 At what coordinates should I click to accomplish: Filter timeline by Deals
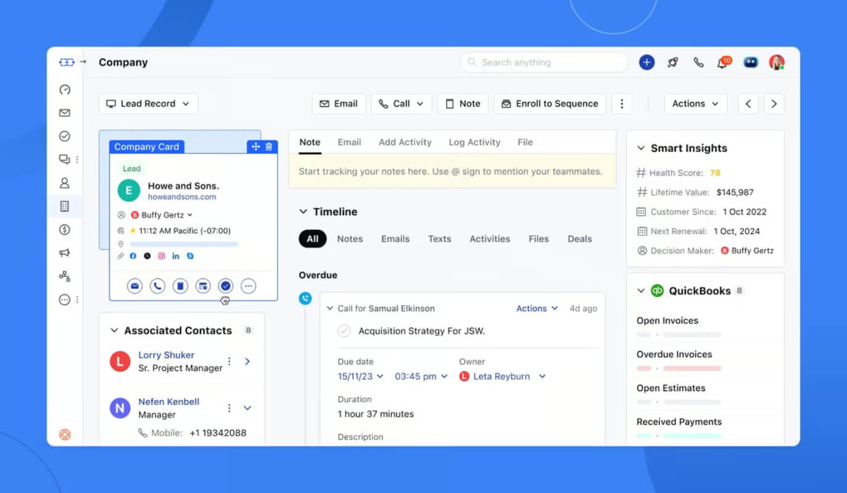[x=580, y=238]
